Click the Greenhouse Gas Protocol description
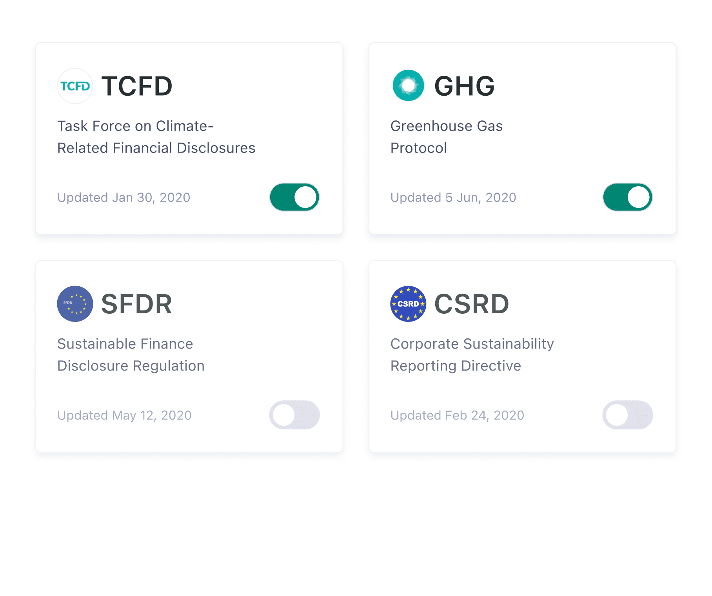Screen dimensions: 712x596 pos(447,137)
